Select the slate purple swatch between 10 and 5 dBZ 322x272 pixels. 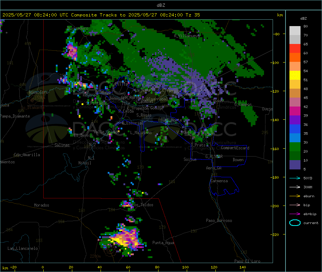295,165
